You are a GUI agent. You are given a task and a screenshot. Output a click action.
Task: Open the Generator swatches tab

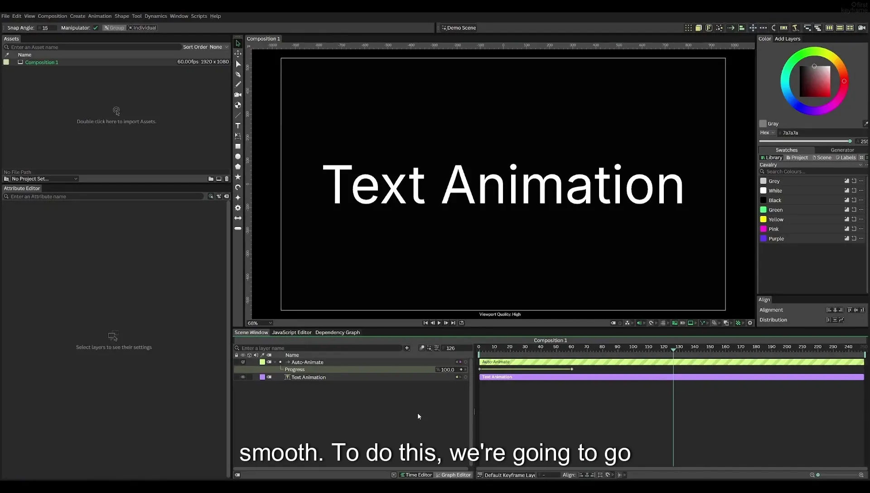click(842, 150)
